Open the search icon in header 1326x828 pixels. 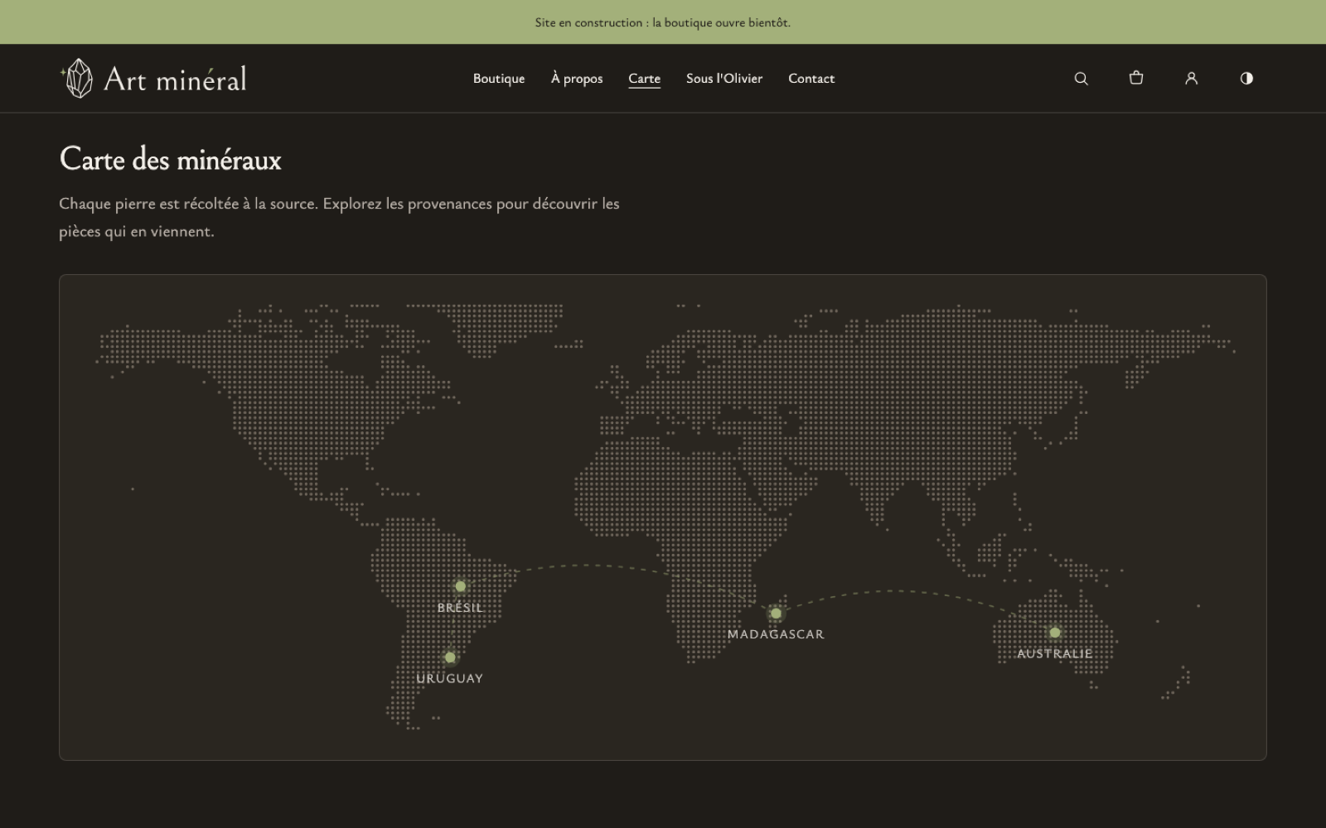[1081, 79]
